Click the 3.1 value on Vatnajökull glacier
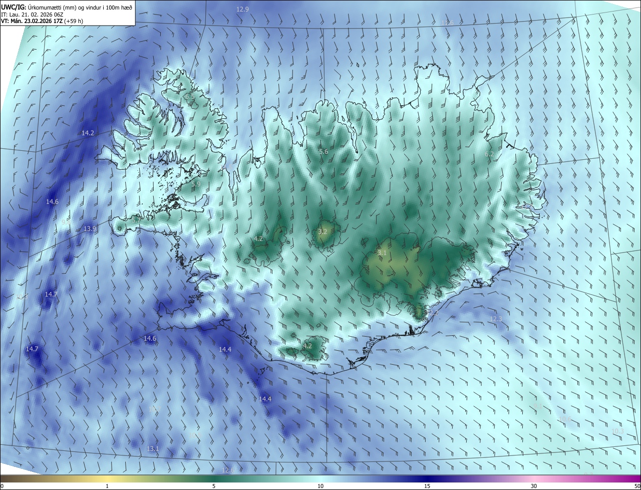 tap(382, 253)
